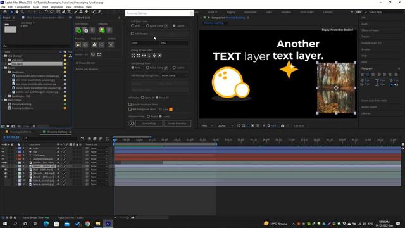Image resolution: width=405 pixels, height=228 pixels.
Task: Open the Layer menu
Action: tap(35, 7)
